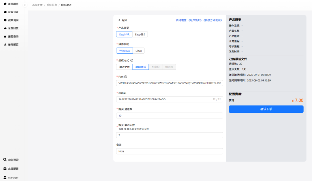Click the magnifier icon for 功能搜索

[x=5, y=160]
